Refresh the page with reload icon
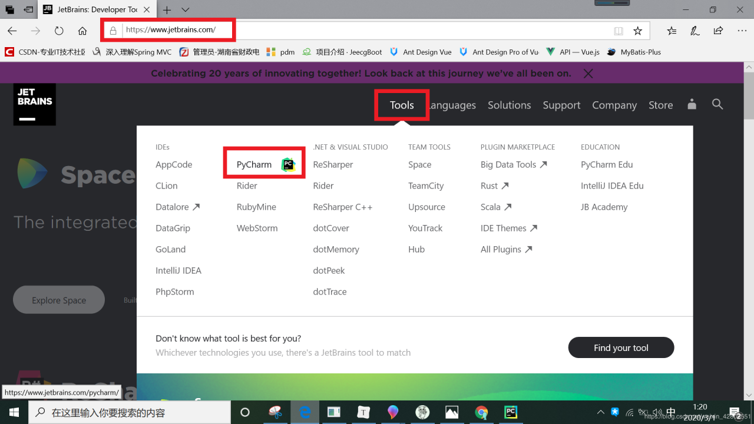Viewport: 754px width, 424px height. click(x=59, y=31)
